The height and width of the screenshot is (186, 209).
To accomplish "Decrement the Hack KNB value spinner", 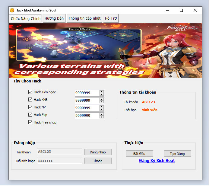I will pos(102,102).
